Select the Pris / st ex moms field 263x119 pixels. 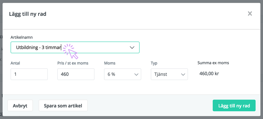tap(76, 74)
